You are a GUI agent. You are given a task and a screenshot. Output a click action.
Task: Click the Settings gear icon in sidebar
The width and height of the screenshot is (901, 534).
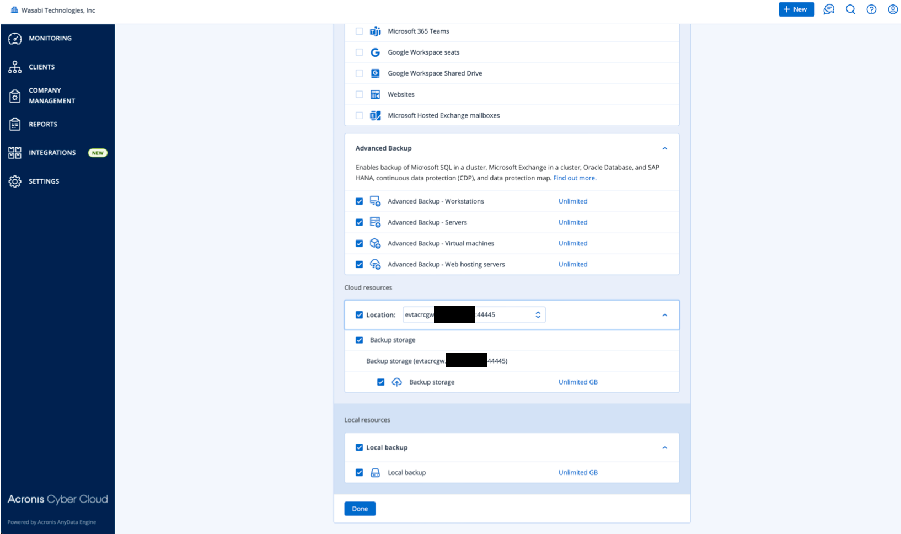(15, 181)
